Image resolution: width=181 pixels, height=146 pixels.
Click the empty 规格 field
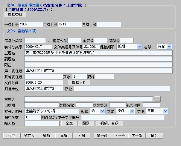pyautogui.click(x=104, y=77)
